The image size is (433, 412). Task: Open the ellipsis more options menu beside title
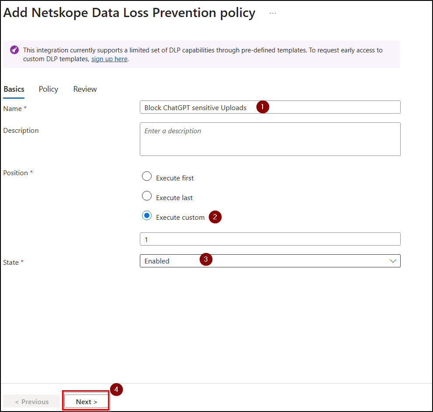click(273, 14)
